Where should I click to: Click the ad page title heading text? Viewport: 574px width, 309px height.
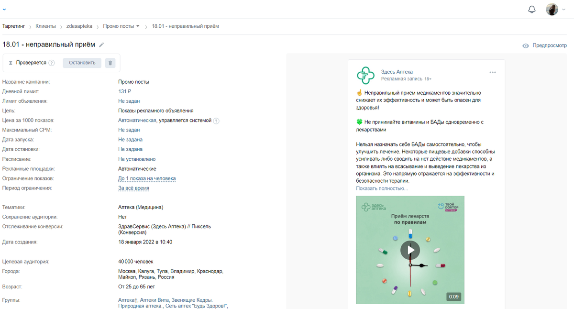pos(49,44)
